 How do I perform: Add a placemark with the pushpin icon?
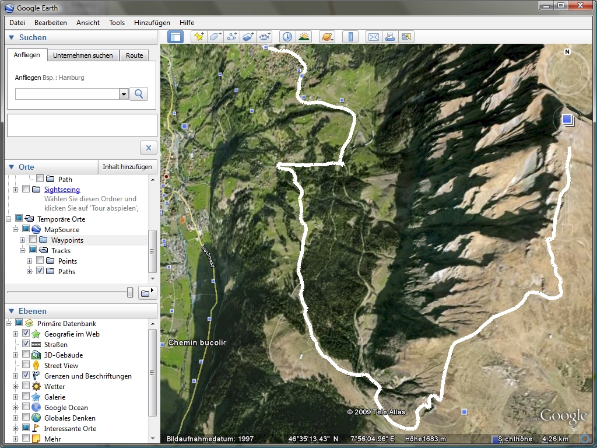coord(199,37)
